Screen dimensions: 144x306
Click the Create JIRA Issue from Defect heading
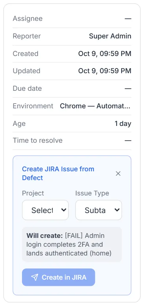pos(58,173)
